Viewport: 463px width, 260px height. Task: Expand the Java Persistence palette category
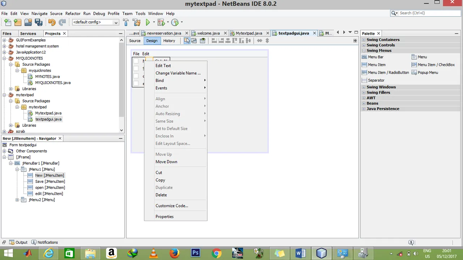pos(364,109)
